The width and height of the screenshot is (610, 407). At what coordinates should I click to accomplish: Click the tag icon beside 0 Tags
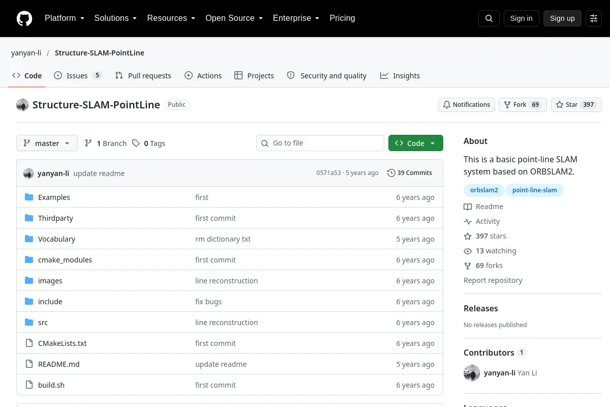136,143
